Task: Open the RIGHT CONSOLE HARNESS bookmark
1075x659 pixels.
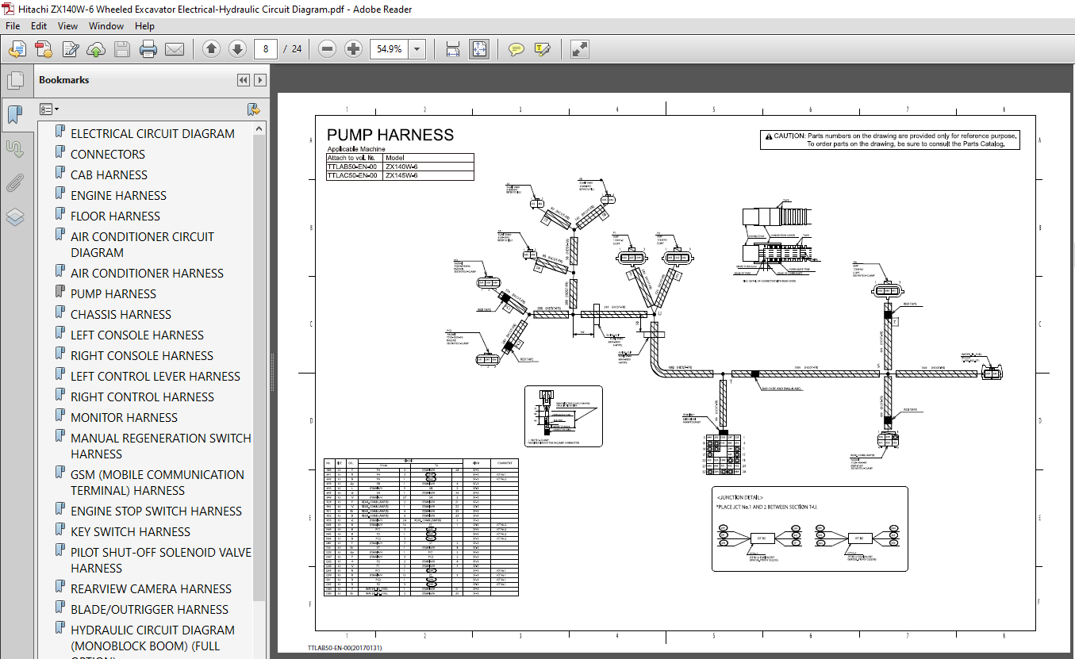Action: coord(142,356)
